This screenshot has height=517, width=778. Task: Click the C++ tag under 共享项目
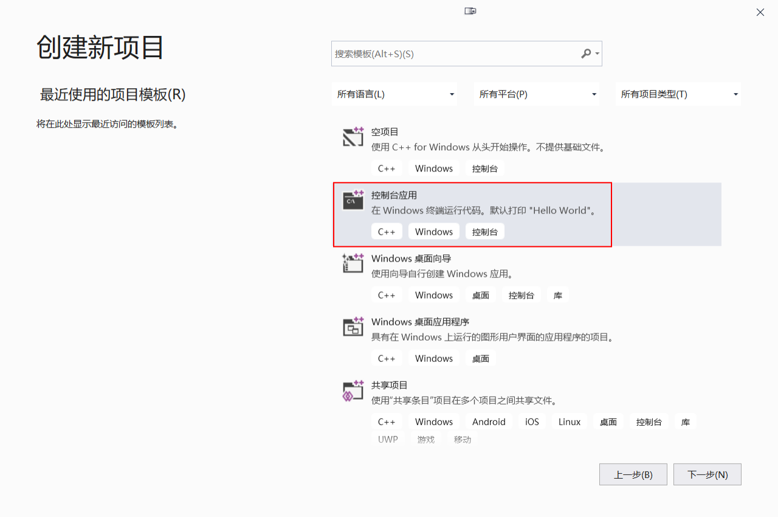(x=387, y=422)
